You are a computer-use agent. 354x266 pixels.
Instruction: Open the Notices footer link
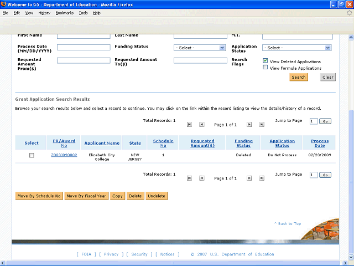coord(167,254)
